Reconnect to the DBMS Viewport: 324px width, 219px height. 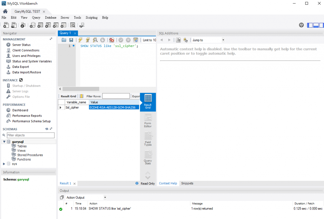point(82,25)
